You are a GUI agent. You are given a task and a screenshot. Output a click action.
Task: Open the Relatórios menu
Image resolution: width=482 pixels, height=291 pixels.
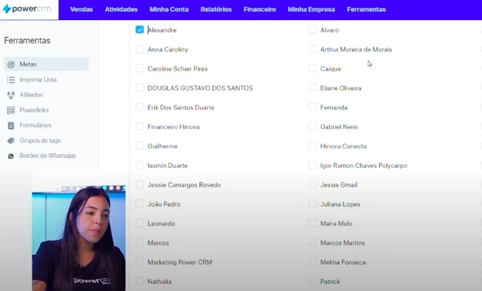point(216,9)
